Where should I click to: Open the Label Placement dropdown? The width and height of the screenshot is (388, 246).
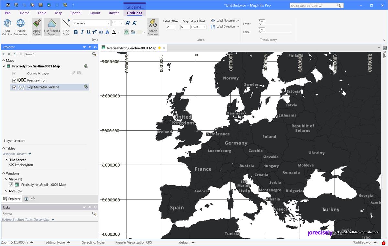coord(225,20)
